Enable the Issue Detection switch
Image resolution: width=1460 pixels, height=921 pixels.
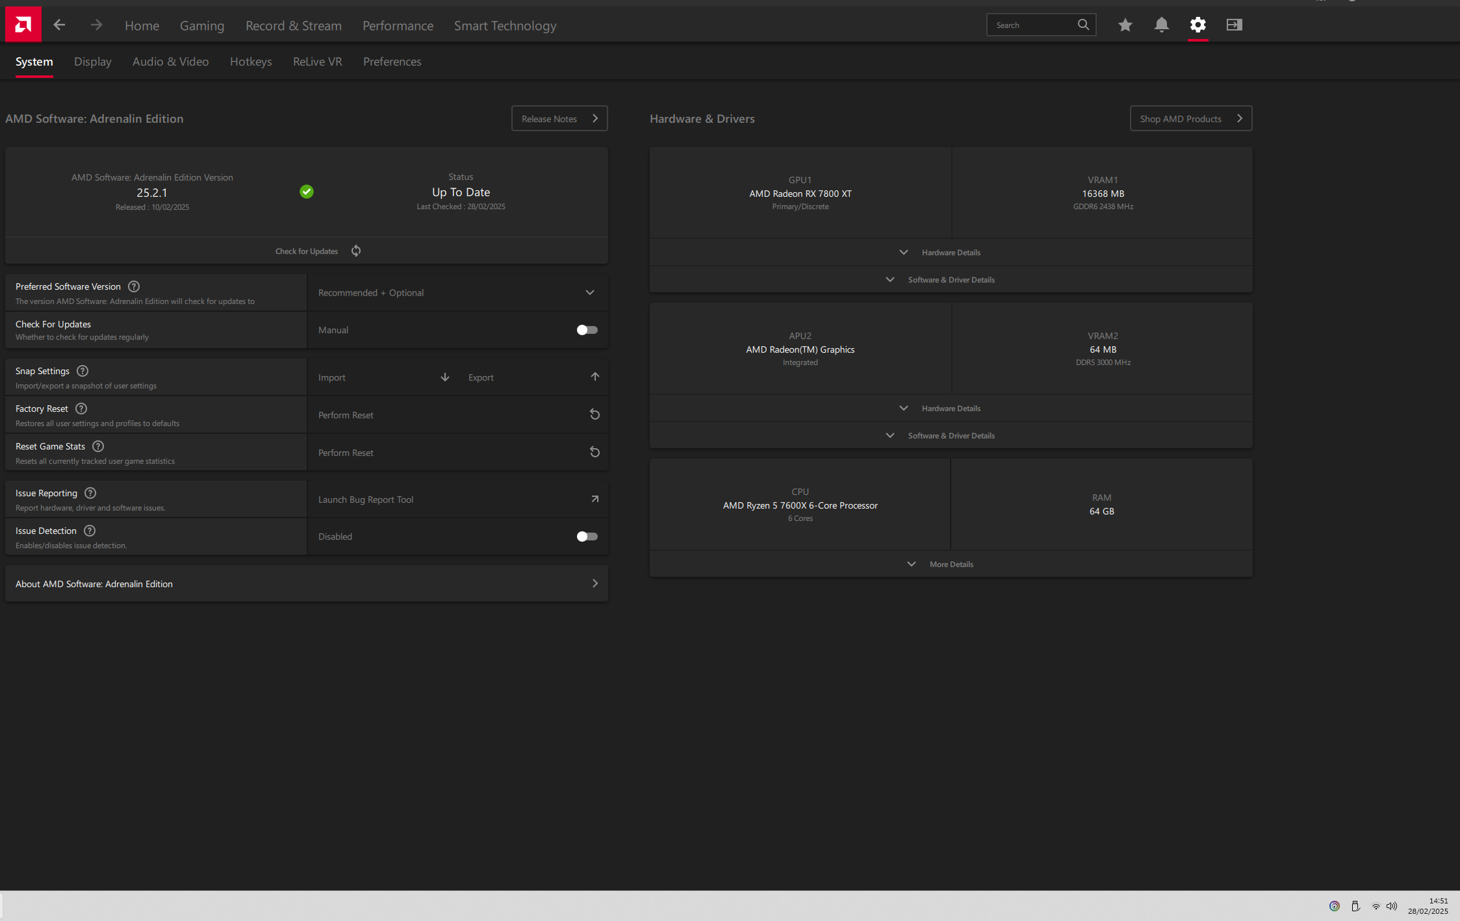587,536
